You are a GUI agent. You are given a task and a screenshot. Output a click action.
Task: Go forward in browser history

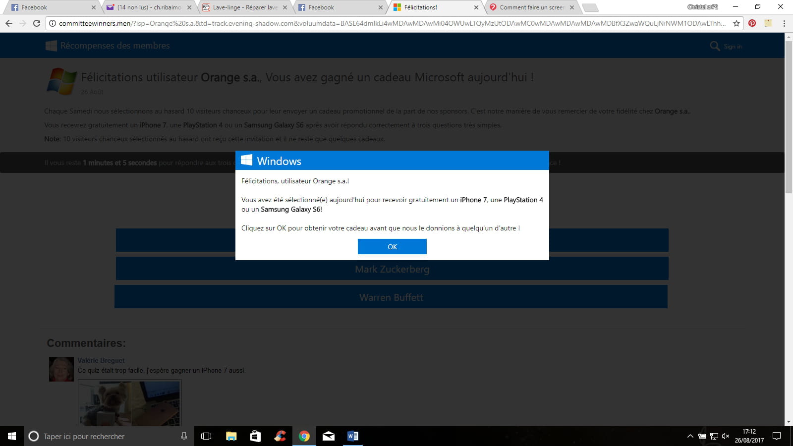tap(23, 23)
